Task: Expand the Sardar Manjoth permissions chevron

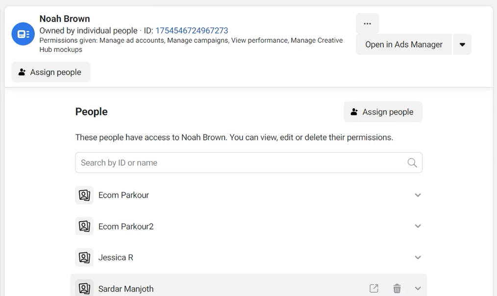Action: click(x=418, y=288)
